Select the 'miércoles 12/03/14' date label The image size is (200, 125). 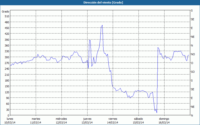point(61,120)
